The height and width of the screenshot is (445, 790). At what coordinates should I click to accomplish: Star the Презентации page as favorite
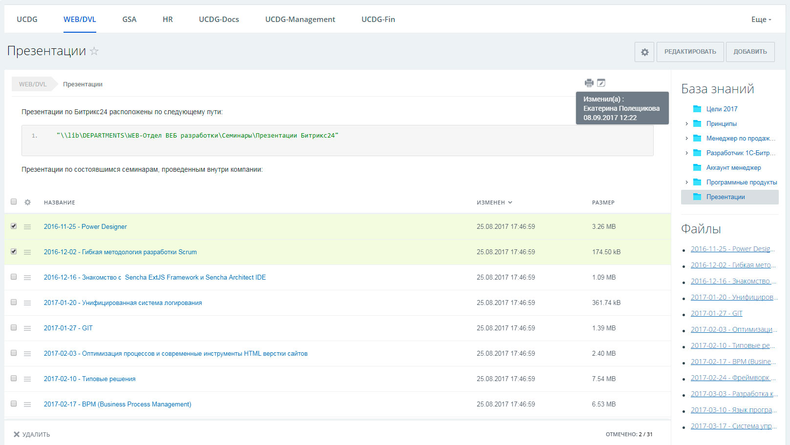pos(94,51)
